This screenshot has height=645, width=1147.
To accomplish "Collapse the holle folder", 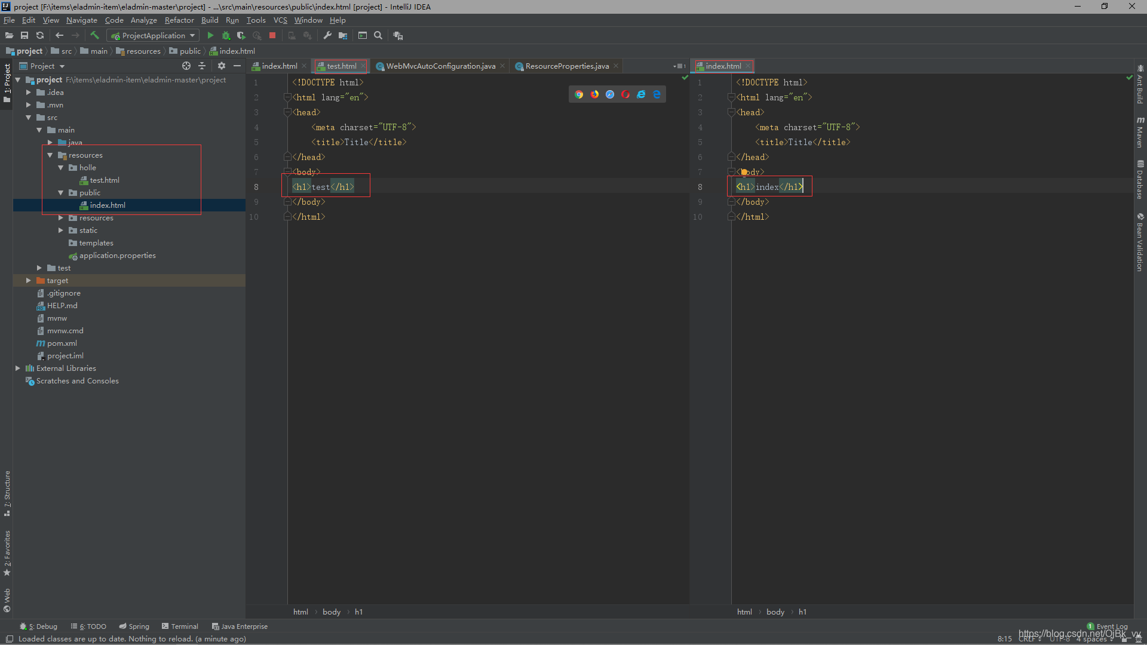I will coord(61,168).
